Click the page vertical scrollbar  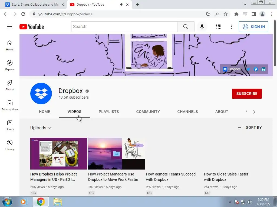(x=275, y=43)
